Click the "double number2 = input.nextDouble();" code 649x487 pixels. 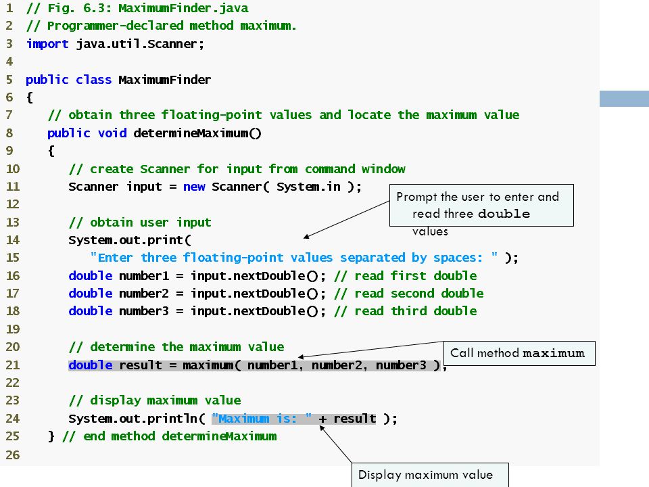tap(197, 294)
